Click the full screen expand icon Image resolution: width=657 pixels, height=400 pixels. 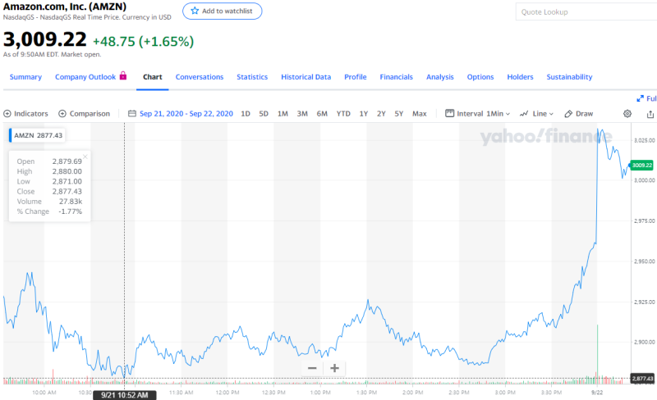pos(641,98)
